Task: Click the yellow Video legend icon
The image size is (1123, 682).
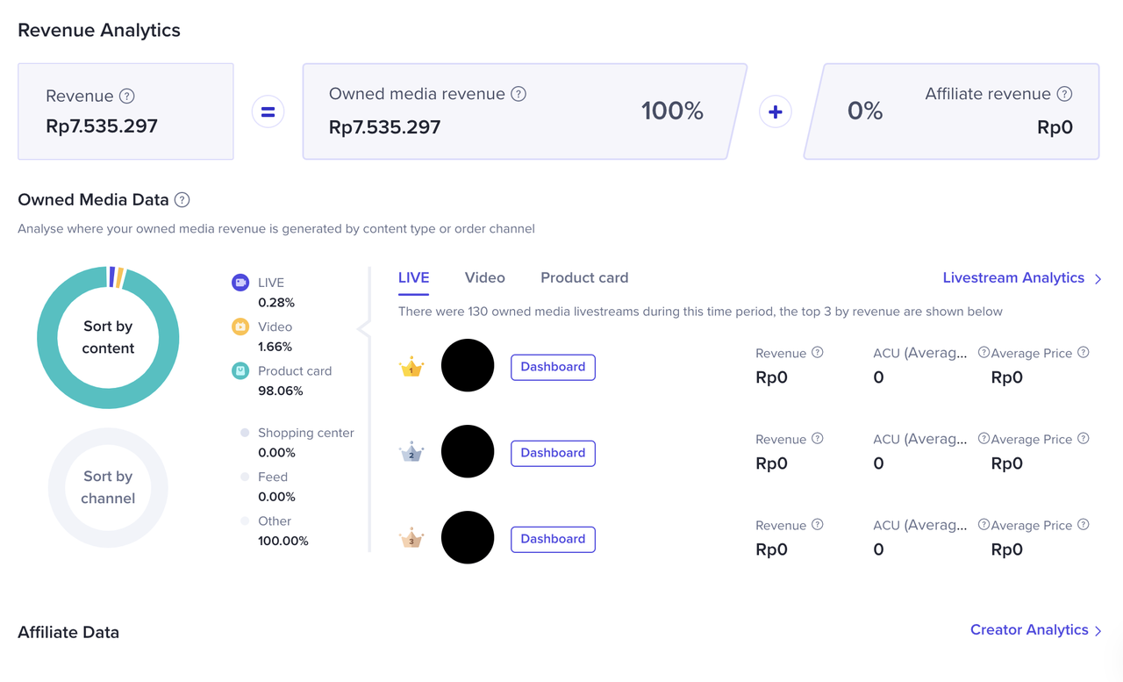Action: (240, 327)
